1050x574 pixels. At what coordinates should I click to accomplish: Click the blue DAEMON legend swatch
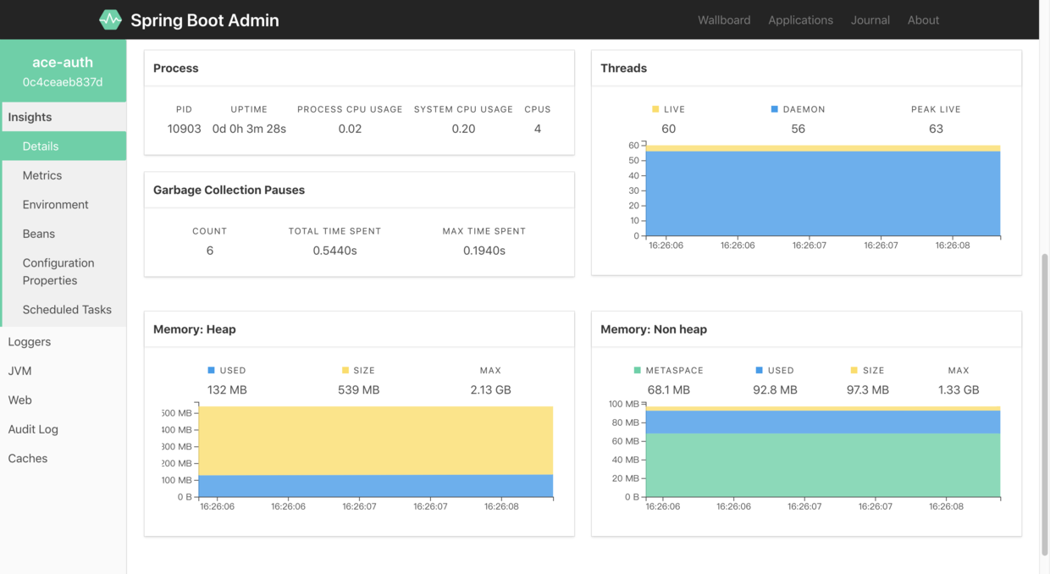point(774,109)
